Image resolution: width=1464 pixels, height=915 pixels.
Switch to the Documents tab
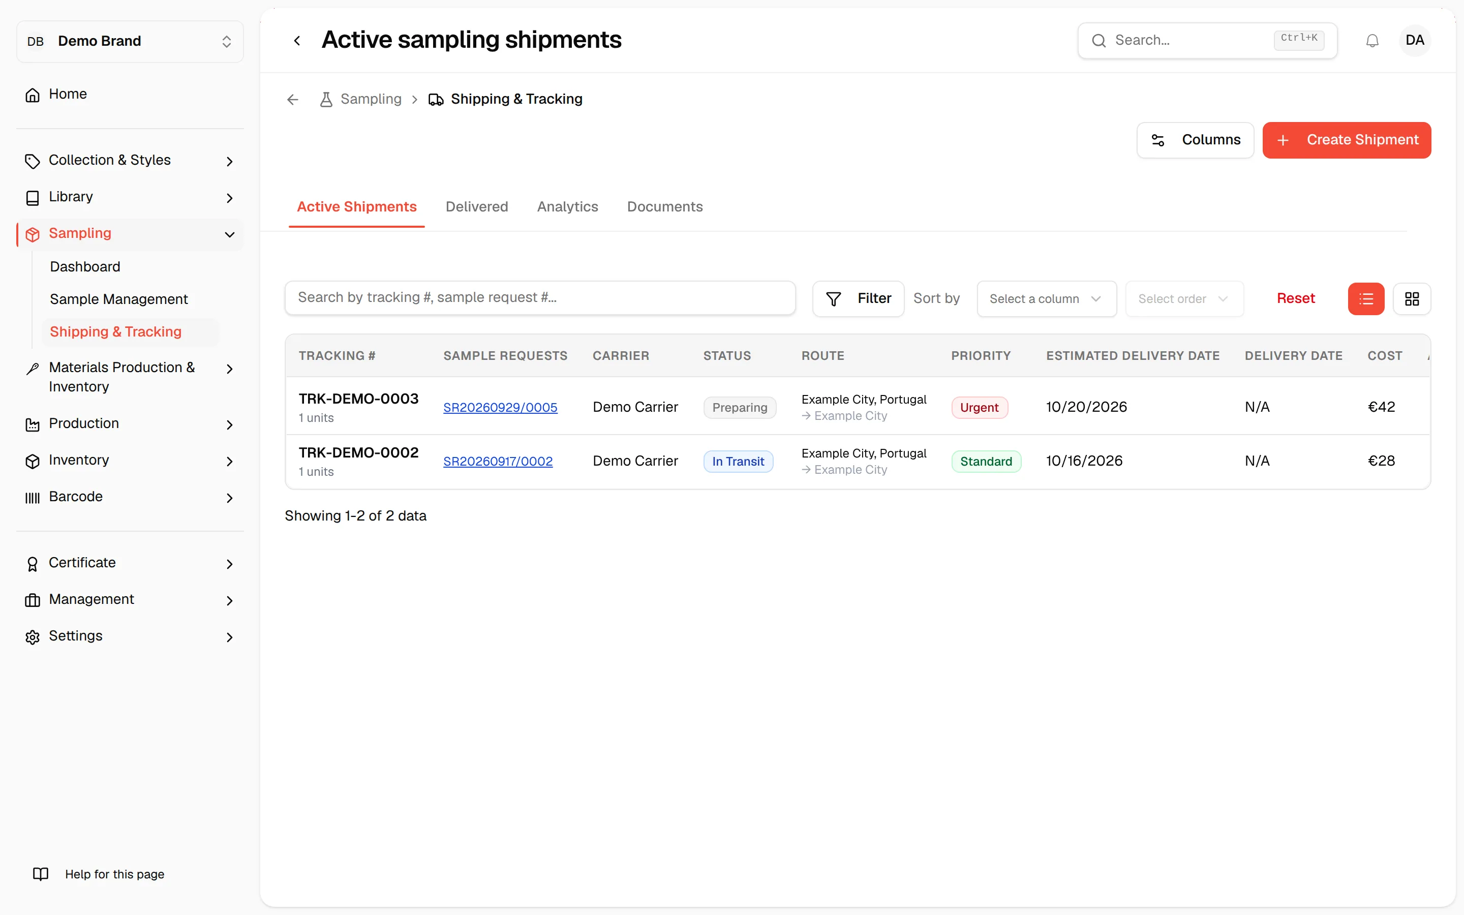665,207
